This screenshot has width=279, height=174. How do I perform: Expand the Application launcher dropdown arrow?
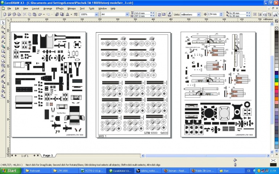(71, 14)
